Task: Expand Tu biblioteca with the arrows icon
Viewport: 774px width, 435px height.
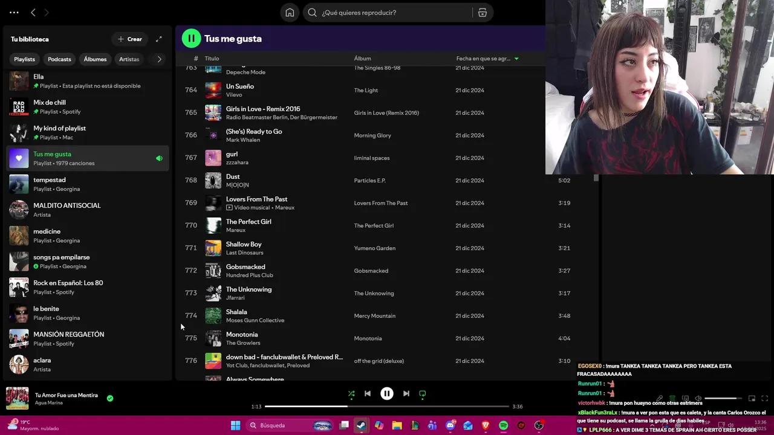Action: [158, 39]
